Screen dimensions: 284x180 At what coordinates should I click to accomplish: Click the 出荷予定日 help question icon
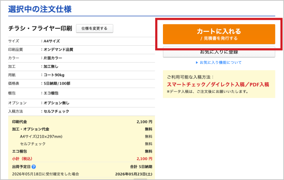(34, 167)
